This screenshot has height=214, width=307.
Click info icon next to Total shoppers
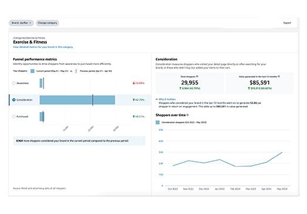point(197,76)
